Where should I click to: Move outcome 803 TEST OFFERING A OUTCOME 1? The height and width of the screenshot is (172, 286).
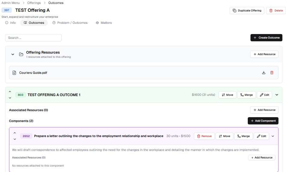tap(228, 95)
